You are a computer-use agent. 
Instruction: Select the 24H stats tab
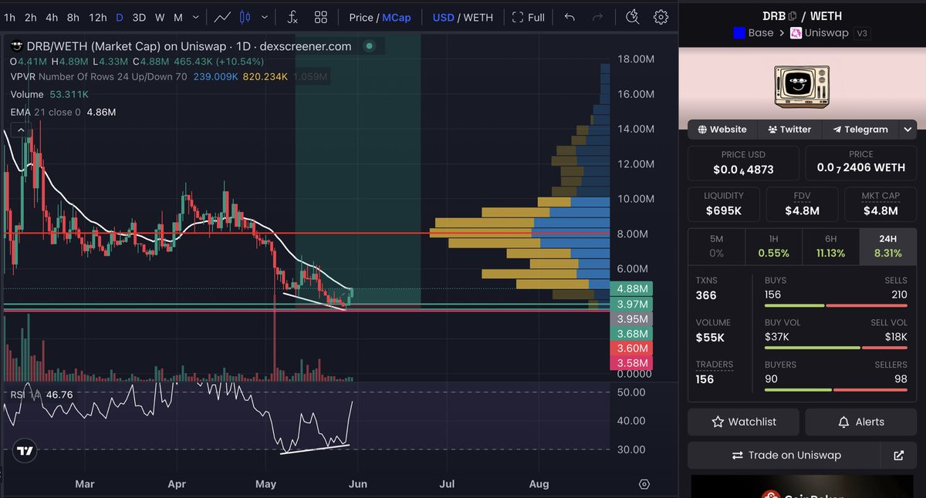click(887, 247)
